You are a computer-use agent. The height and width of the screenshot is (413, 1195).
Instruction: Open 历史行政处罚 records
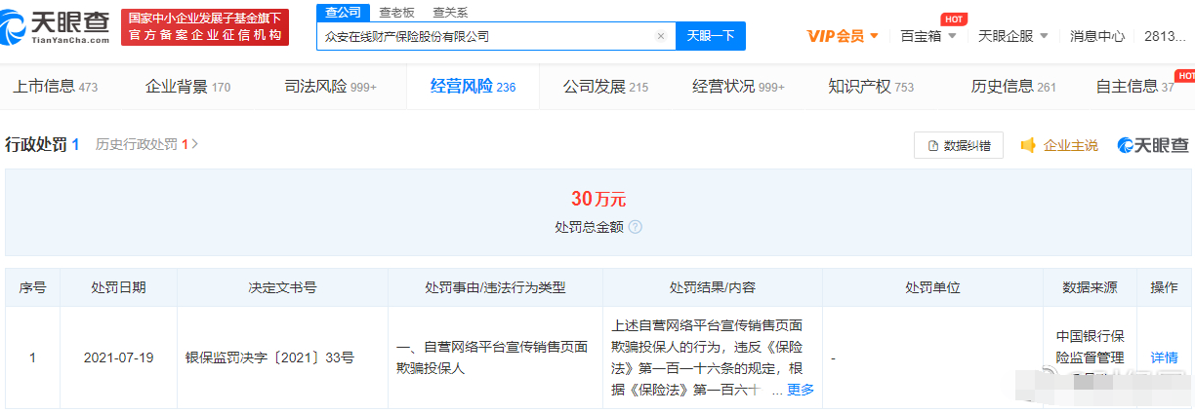click(x=146, y=145)
